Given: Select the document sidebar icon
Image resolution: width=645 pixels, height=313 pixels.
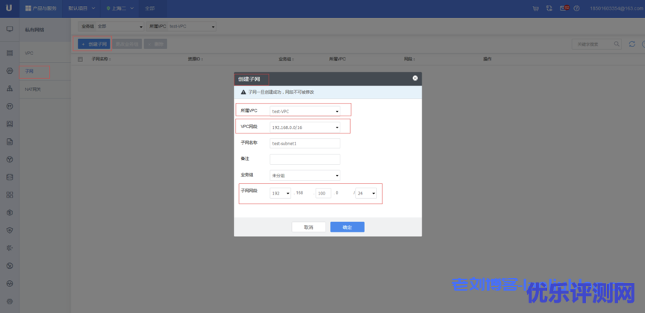Looking at the screenshot, I should click(x=10, y=142).
